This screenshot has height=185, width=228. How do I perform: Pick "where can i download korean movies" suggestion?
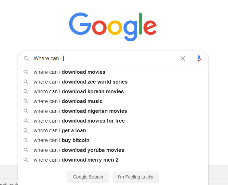[78, 92]
